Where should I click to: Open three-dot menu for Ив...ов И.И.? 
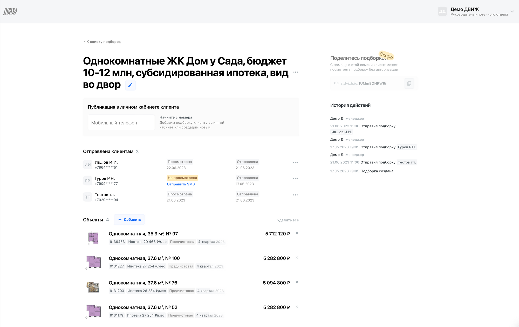point(295,163)
